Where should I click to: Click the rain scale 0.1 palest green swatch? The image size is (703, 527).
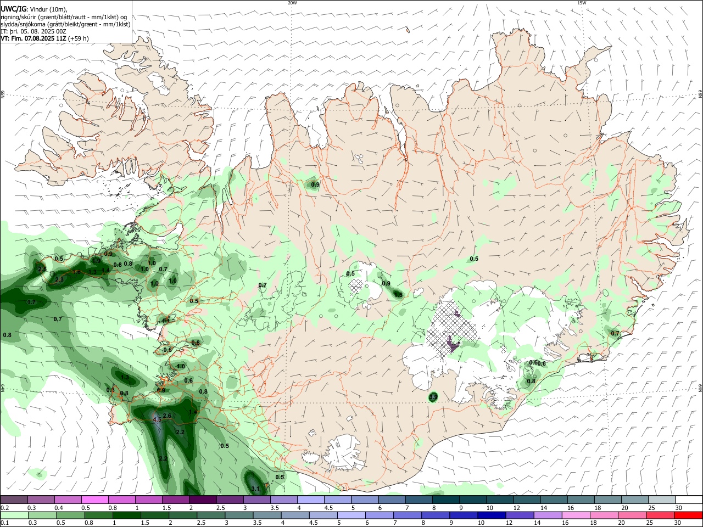pos(14,515)
